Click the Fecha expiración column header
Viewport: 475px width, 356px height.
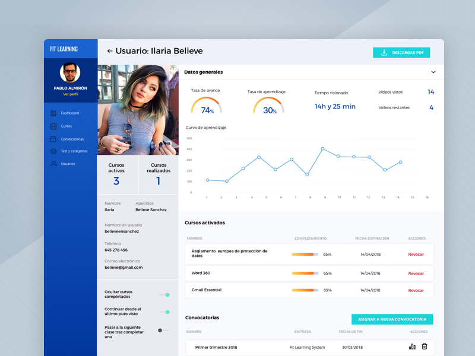click(372, 239)
